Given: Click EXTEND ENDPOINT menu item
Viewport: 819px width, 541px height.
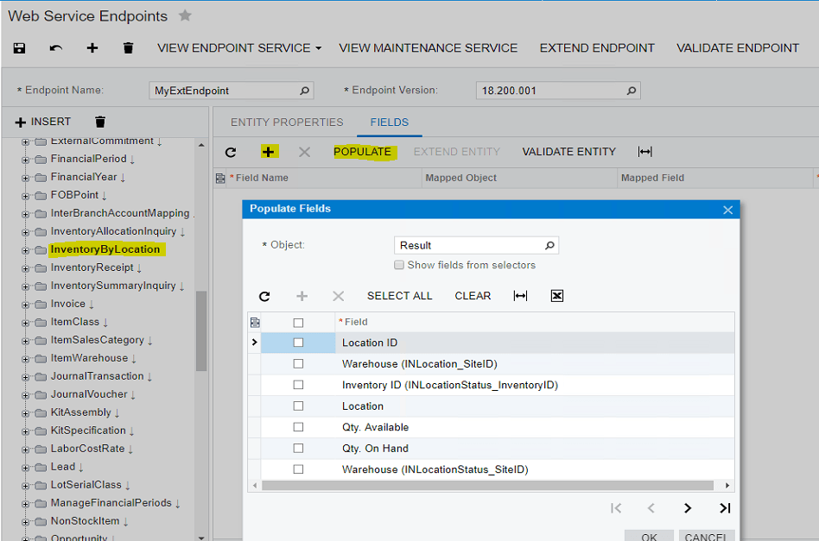Looking at the screenshot, I should point(597,48).
